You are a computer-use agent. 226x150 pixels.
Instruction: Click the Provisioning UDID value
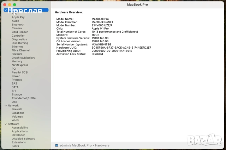112,51
